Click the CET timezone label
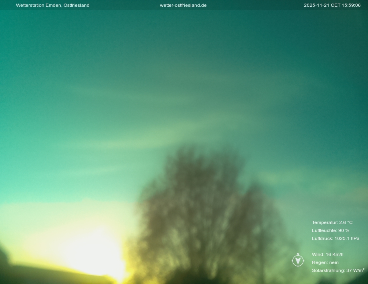 click(x=335, y=5)
